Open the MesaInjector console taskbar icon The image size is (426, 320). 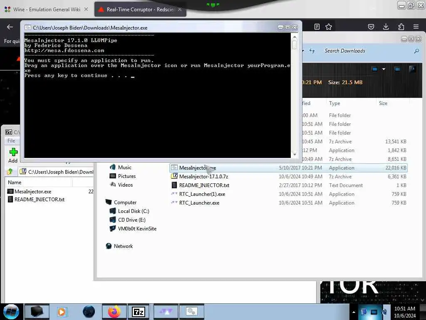coord(191,312)
